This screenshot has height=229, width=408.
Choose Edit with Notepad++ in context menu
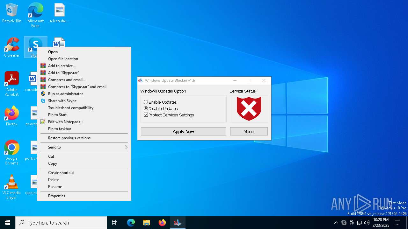pos(84,122)
